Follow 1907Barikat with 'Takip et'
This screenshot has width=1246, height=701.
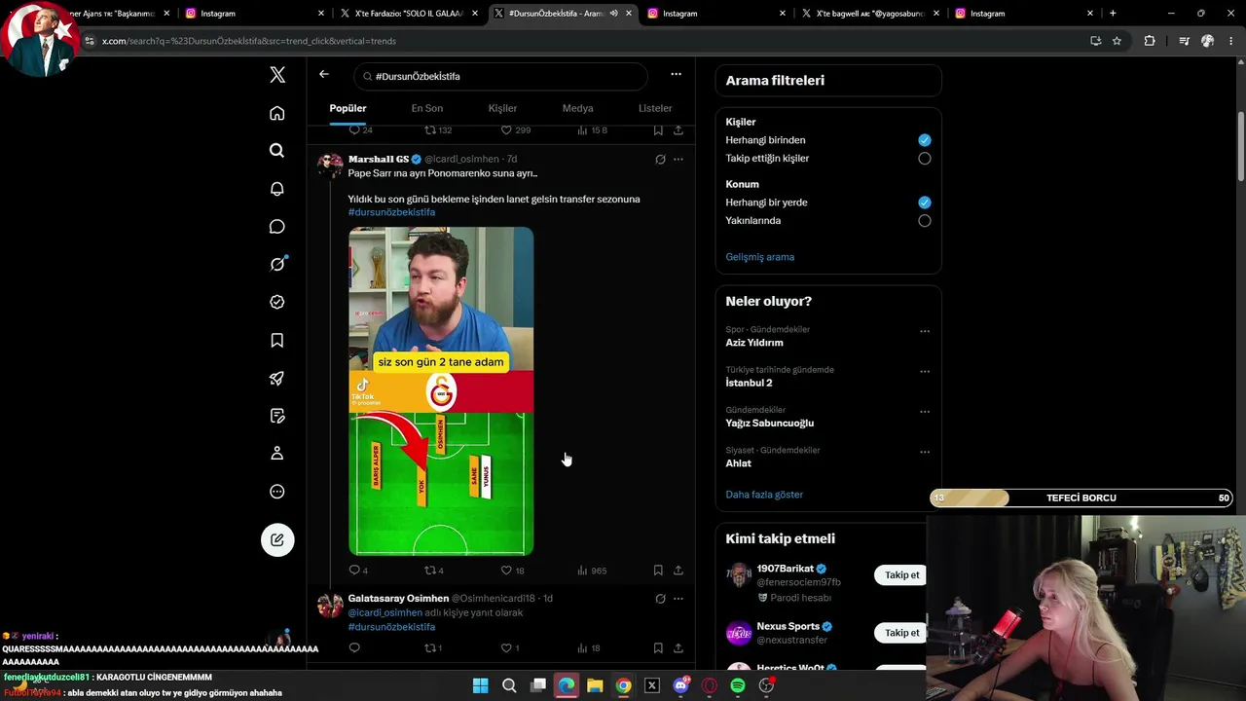click(901, 575)
